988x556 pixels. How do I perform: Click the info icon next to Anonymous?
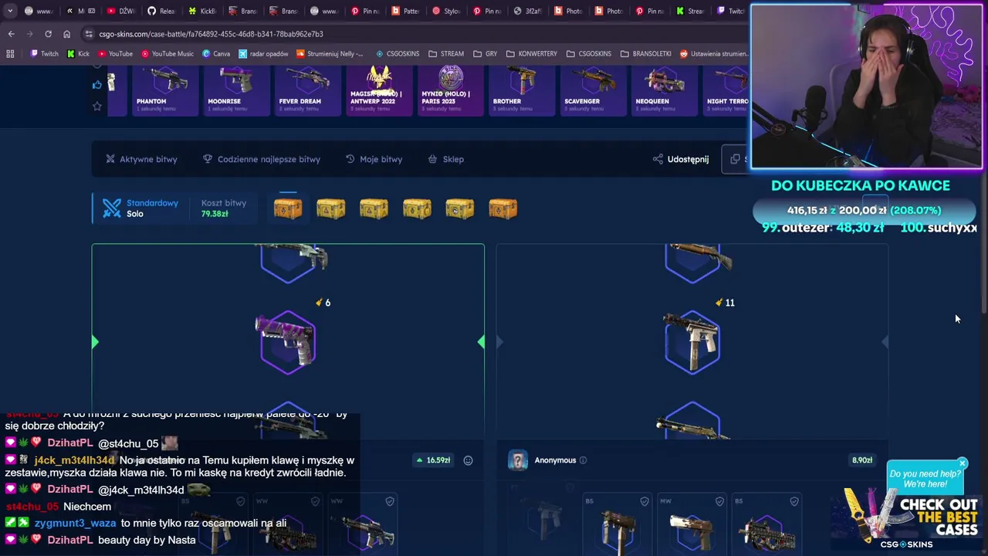coord(583,460)
